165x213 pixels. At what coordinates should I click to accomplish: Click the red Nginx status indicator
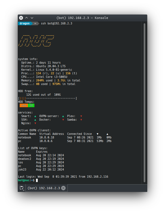point(35,123)
